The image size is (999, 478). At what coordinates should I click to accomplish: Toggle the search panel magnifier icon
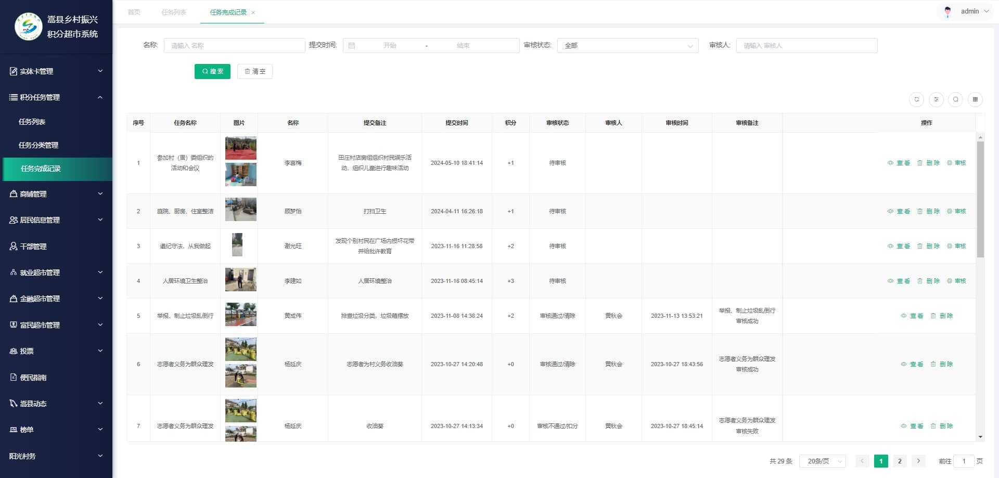955,99
